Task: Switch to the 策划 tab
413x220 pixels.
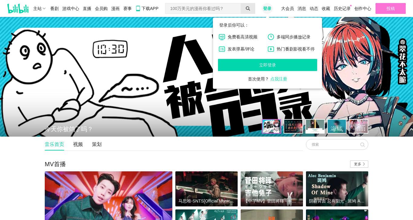Action: [97, 144]
